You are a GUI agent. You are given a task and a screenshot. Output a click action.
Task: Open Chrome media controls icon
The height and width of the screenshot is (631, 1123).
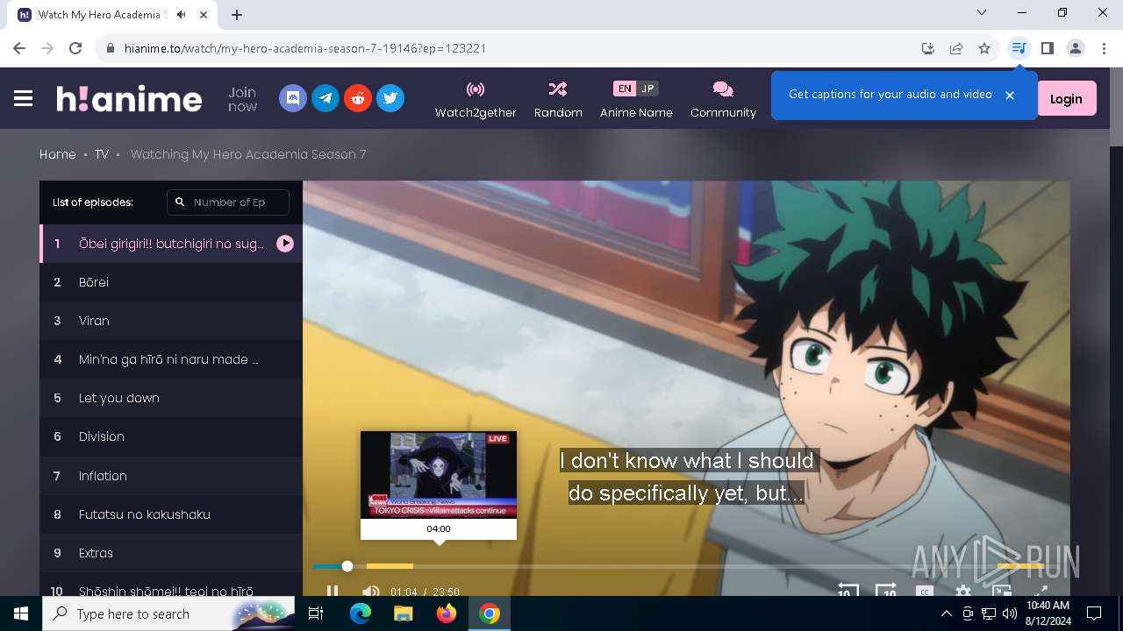[1019, 48]
